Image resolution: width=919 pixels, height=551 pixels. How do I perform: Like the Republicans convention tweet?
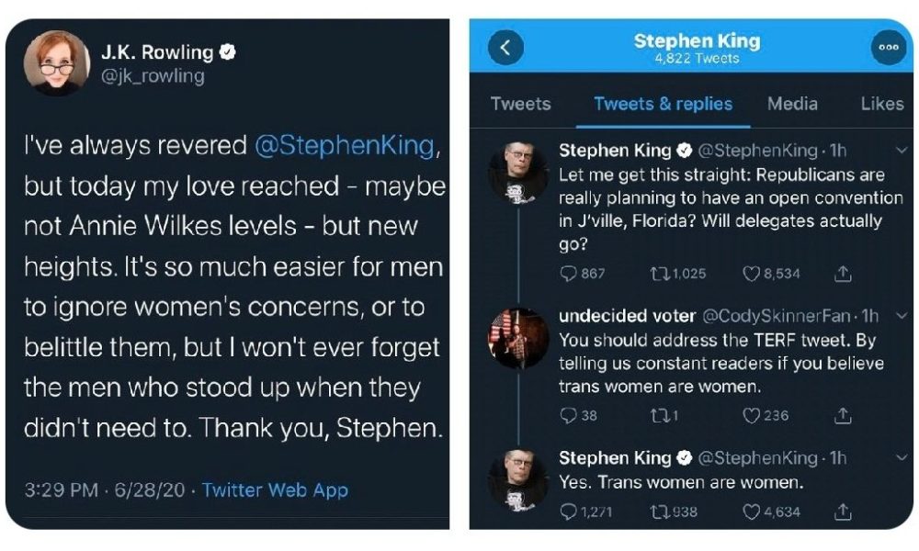pos(750,273)
